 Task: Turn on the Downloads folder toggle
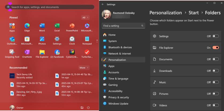(215, 71)
